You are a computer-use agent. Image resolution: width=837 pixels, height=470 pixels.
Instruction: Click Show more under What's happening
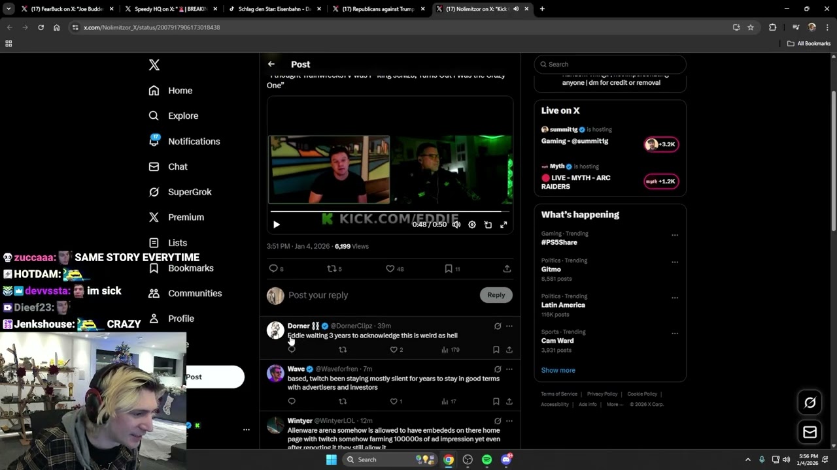pos(558,370)
